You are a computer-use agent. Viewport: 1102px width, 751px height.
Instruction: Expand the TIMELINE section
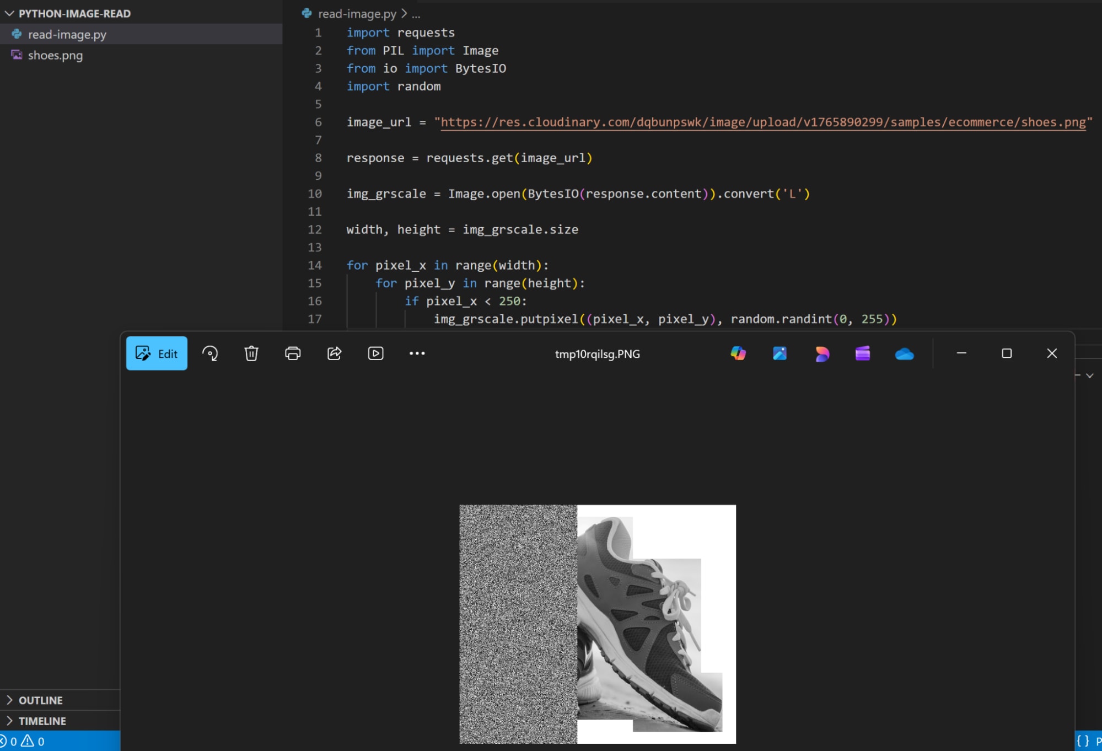[42, 721]
